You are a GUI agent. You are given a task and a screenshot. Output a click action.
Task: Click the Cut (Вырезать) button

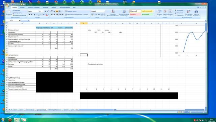(x=16, y=11)
